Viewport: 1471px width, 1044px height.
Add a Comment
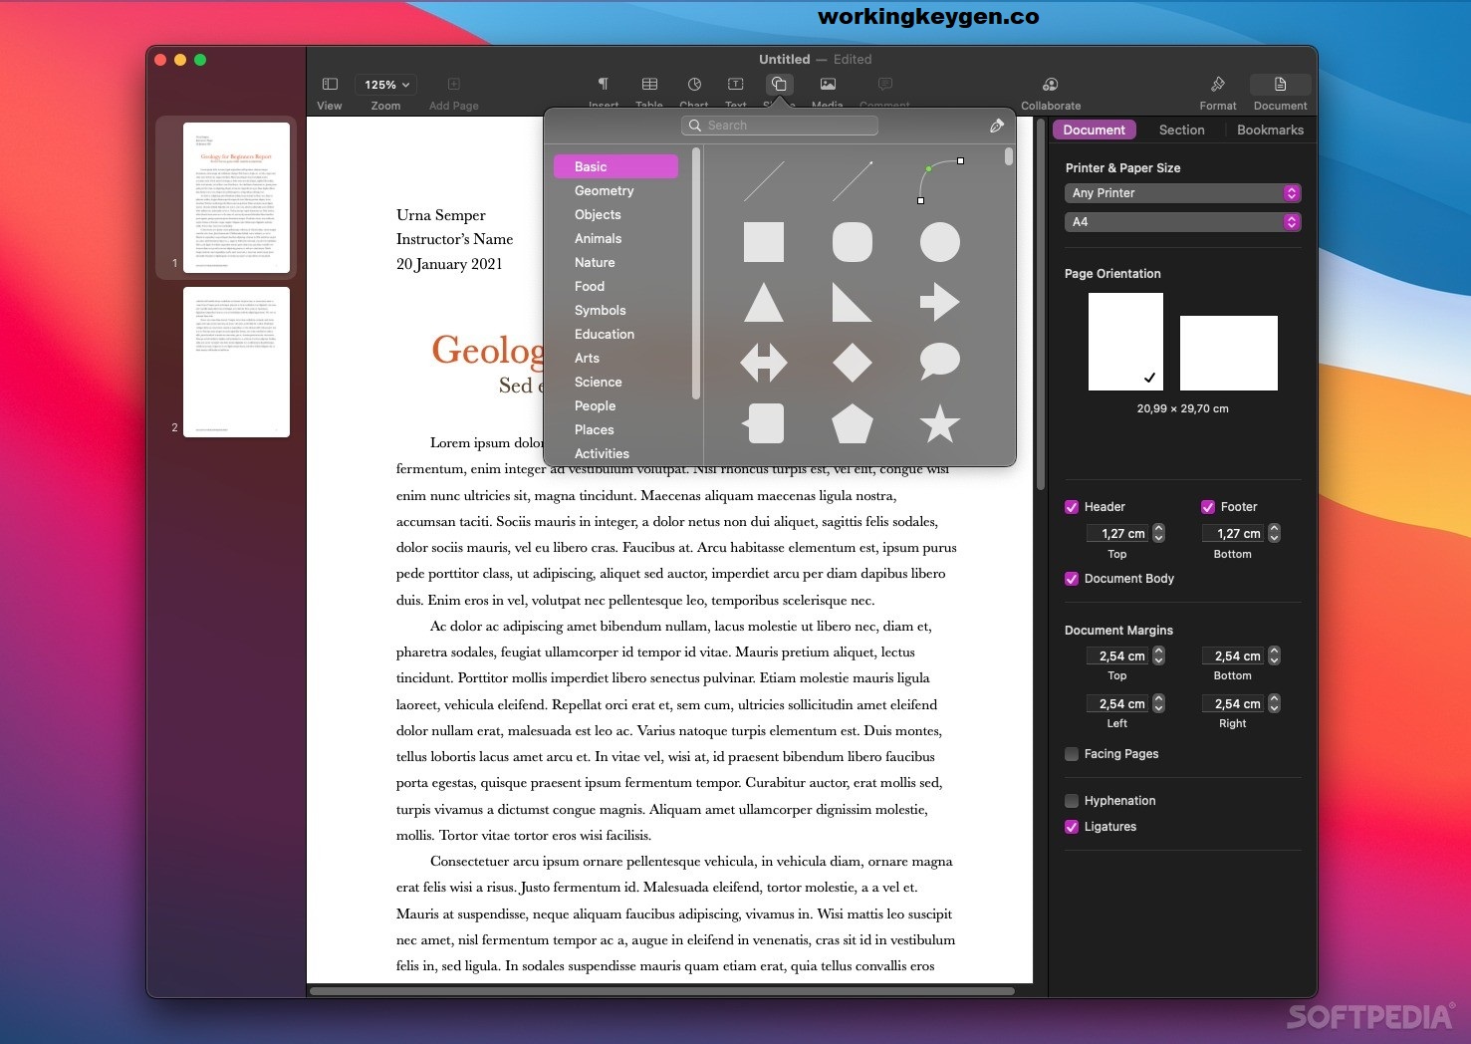(884, 85)
